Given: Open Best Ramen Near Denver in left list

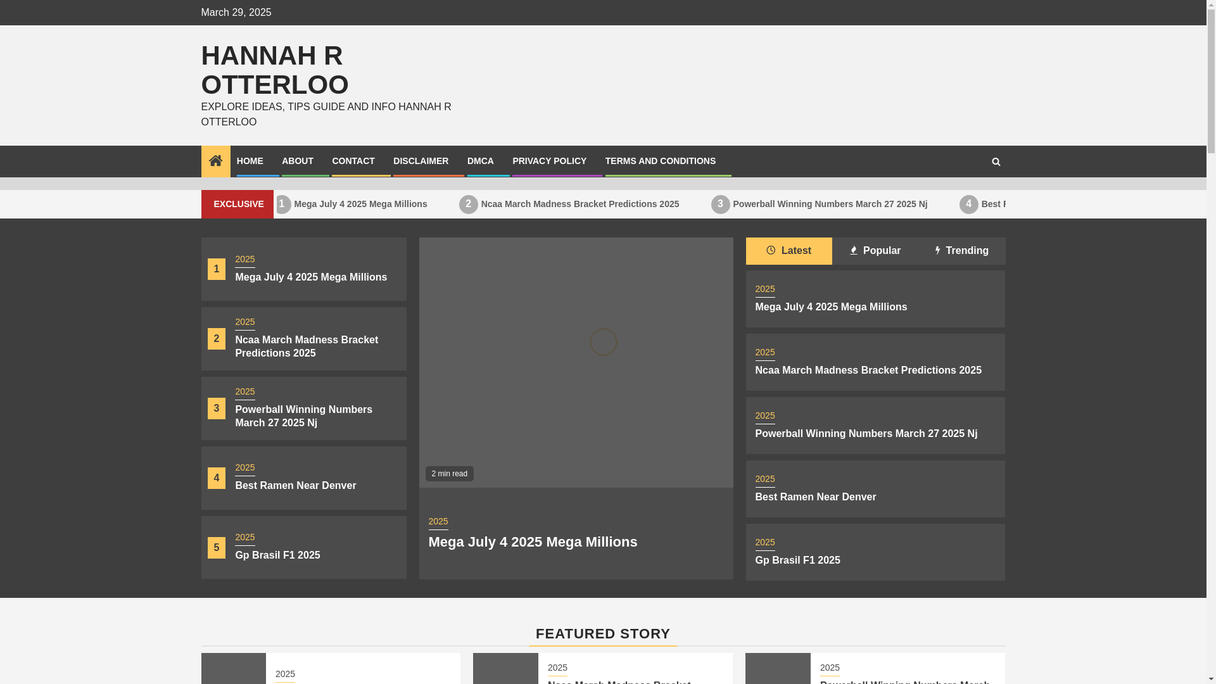Looking at the screenshot, I should [x=296, y=486].
